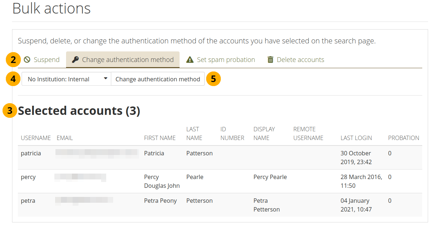This screenshot has height=225, width=431.
Task: Click the orange number 3 callout badge
Action: click(10, 111)
